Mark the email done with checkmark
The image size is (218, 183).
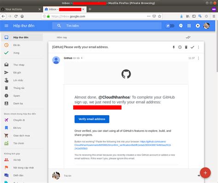(192, 47)
